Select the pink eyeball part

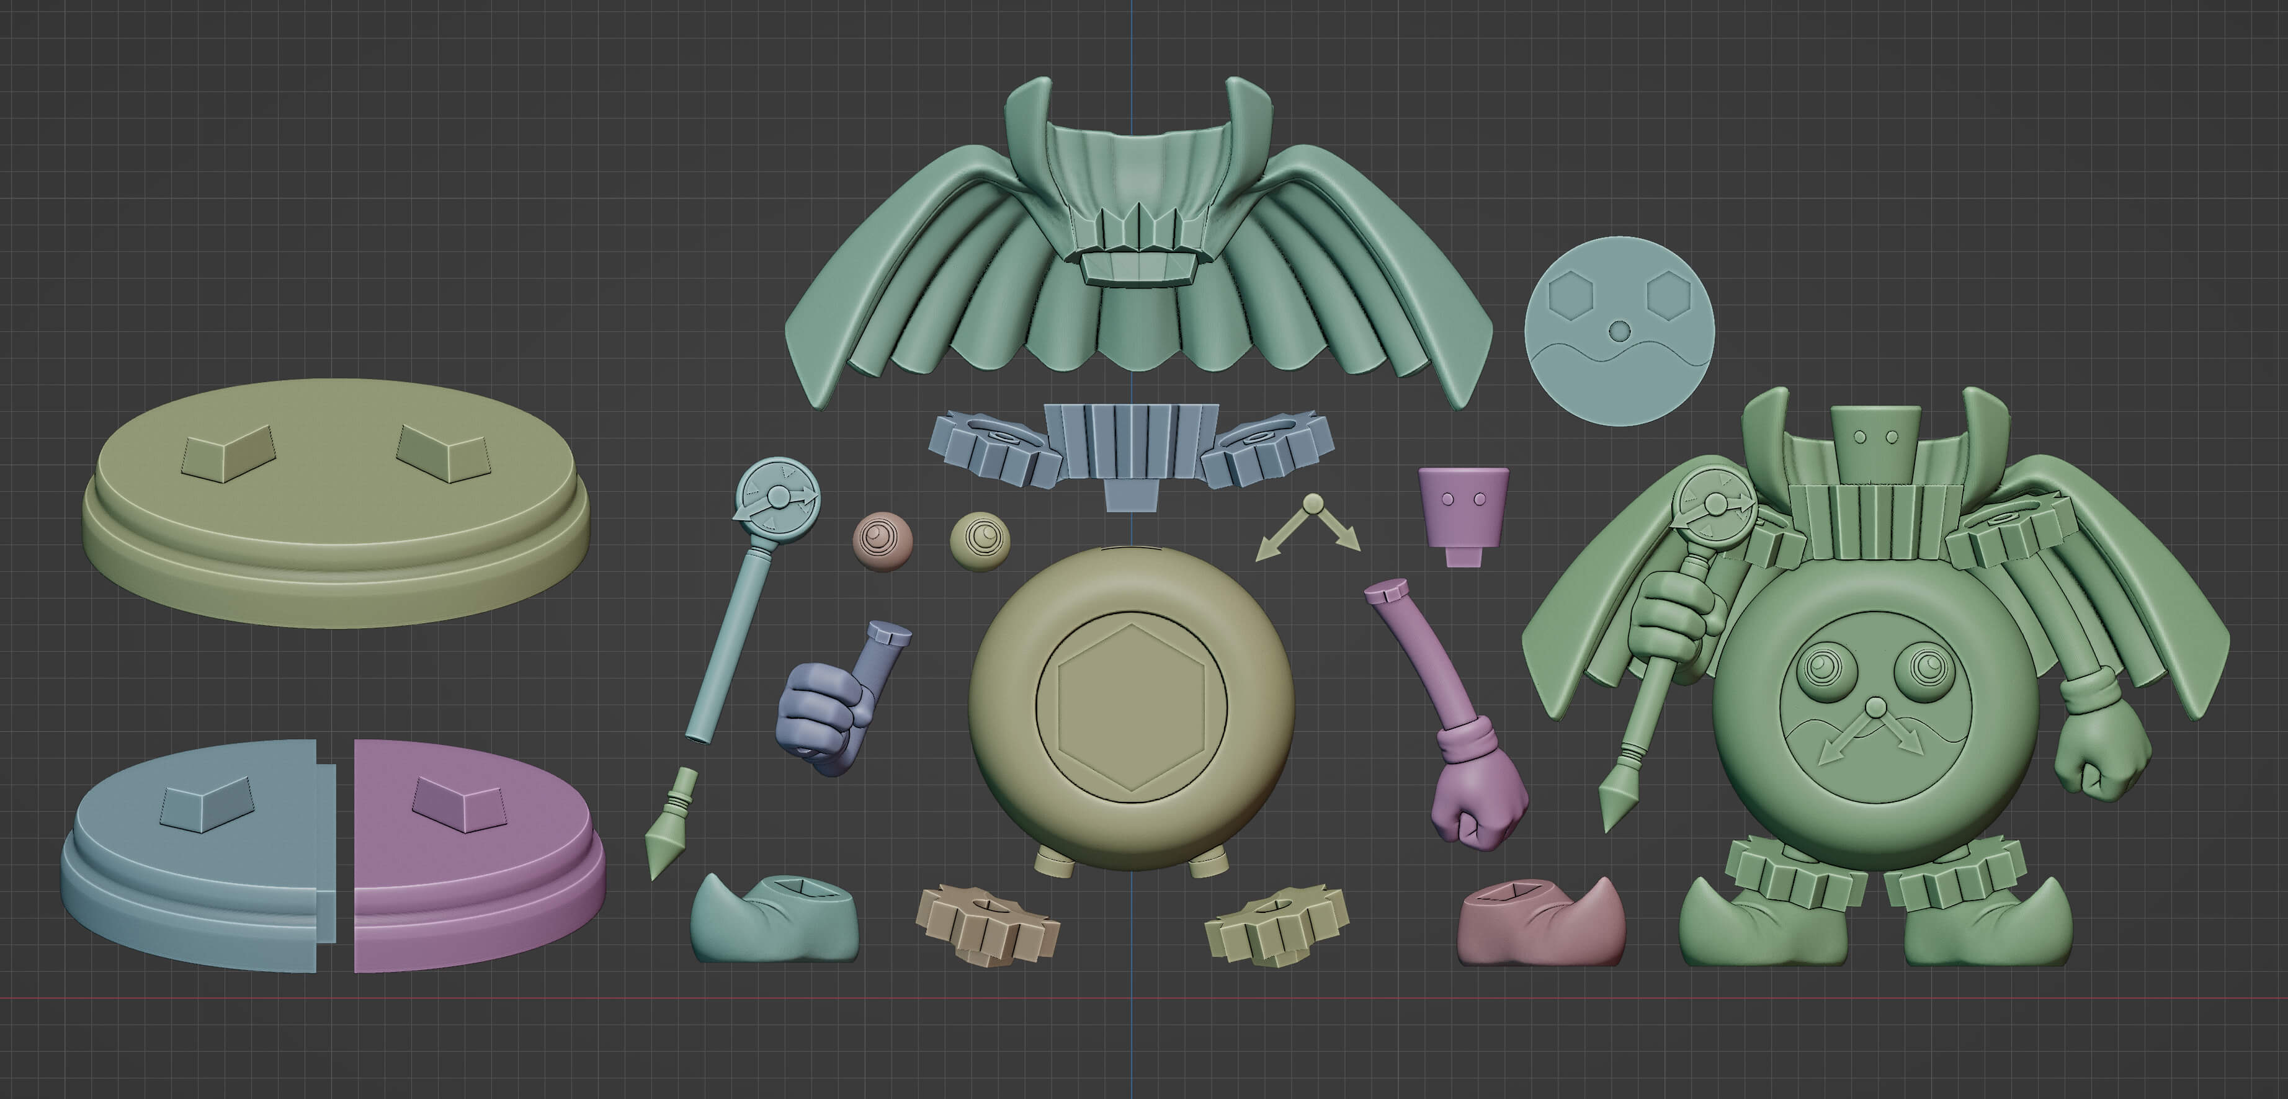click(883, 541)
